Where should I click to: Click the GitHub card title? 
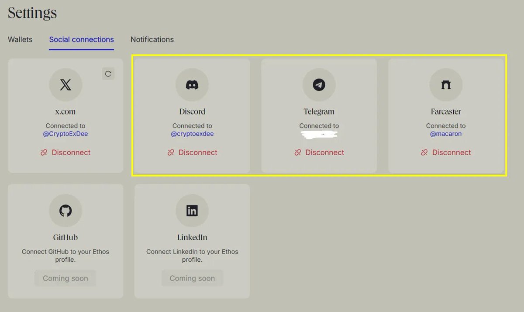[65, 238]
